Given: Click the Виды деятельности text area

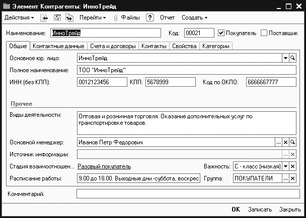Looking at the screenshot, I should pos(187,123).
